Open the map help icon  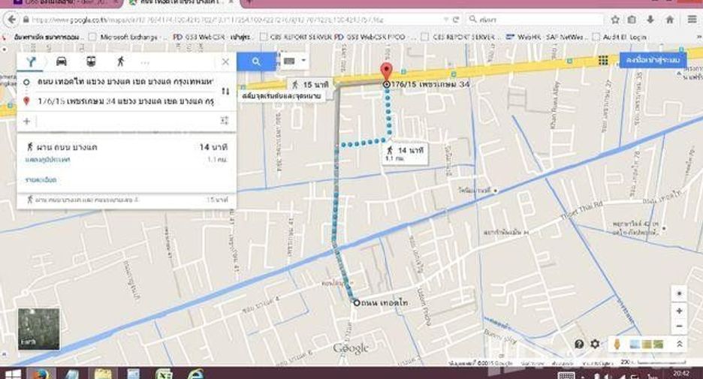tap(579, 344)
